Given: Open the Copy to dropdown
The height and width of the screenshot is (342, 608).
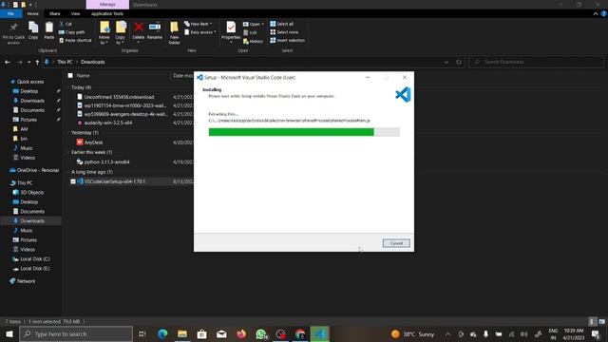Looking at the screenshot, I should pyautogui.click(x=121, y=40).
